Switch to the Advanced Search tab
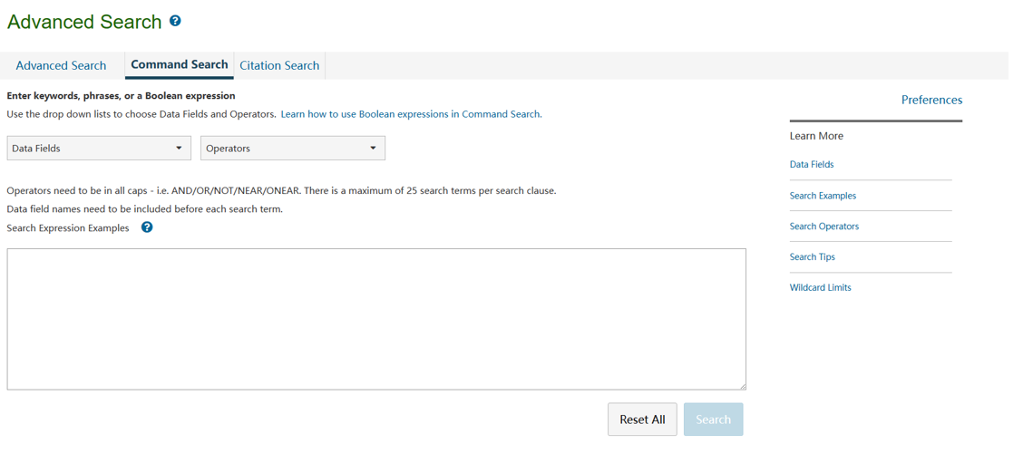Viewport: 1033px width, 463px height. point(61,65)
